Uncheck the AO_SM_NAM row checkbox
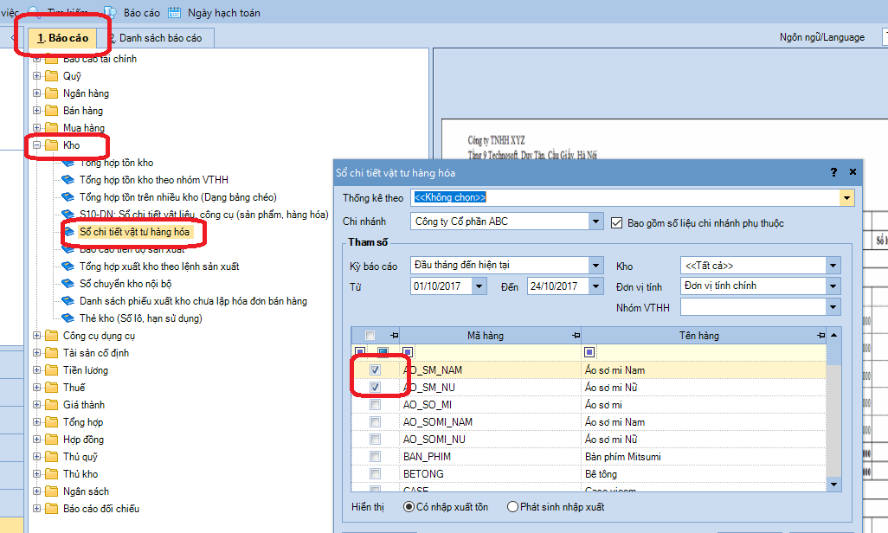The image size is (888, 533). (375, 369)
